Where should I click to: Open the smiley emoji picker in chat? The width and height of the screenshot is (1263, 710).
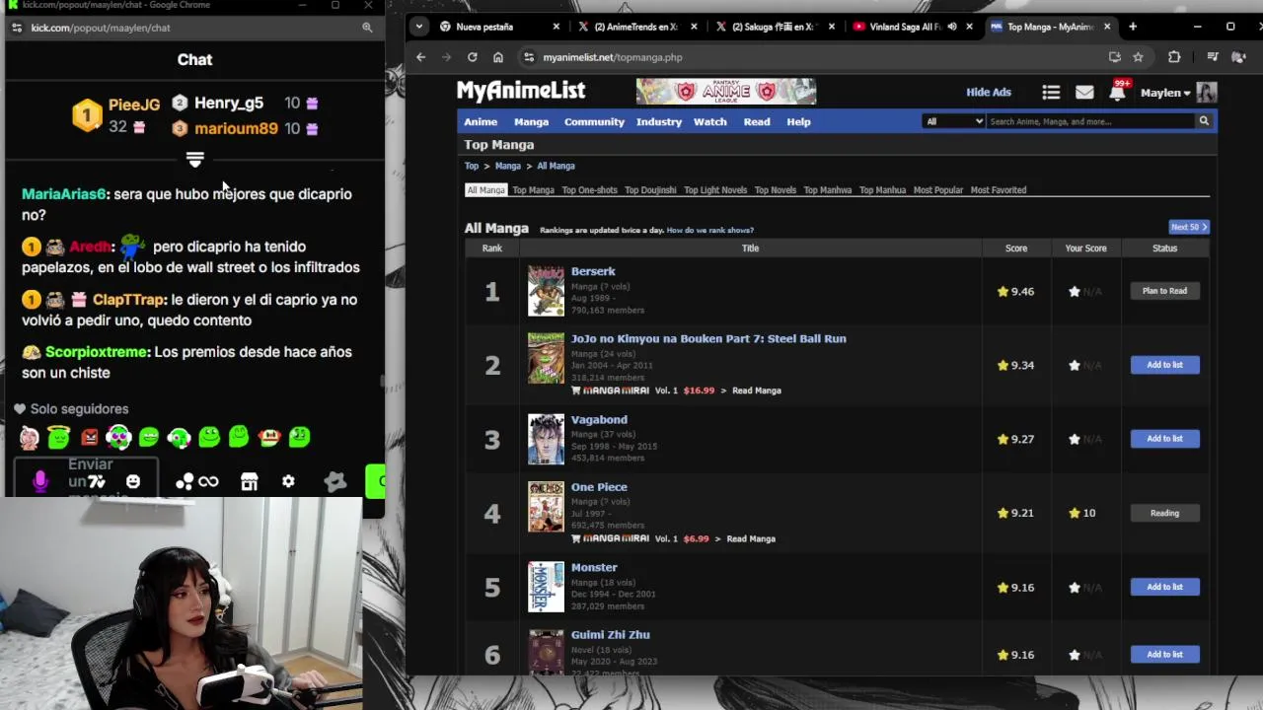pyautogui.click(x=133, y=481)
